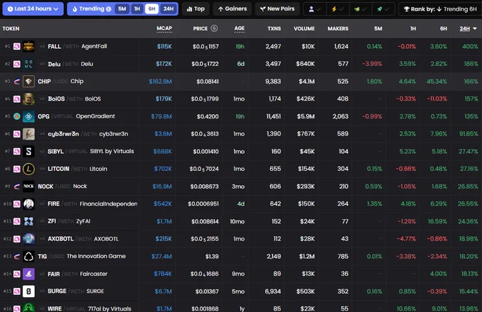Open the Top tokens view

(x=196, y=9)
